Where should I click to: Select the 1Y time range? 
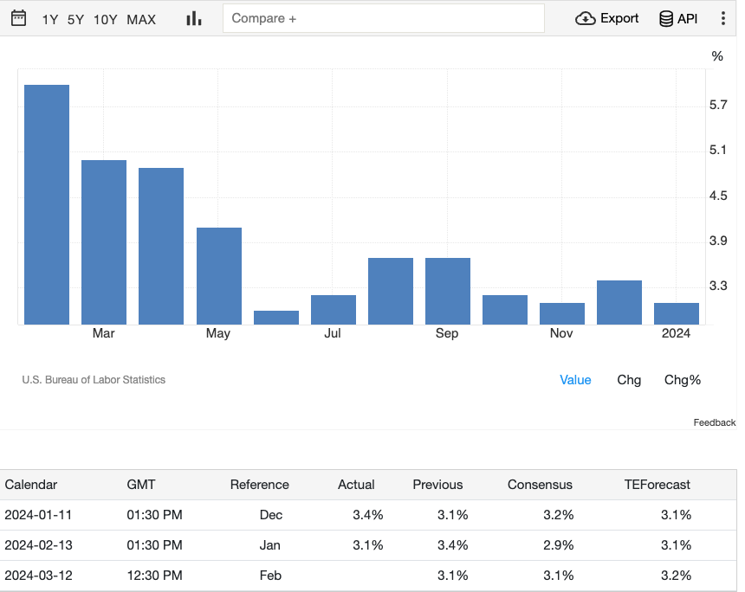50,19
